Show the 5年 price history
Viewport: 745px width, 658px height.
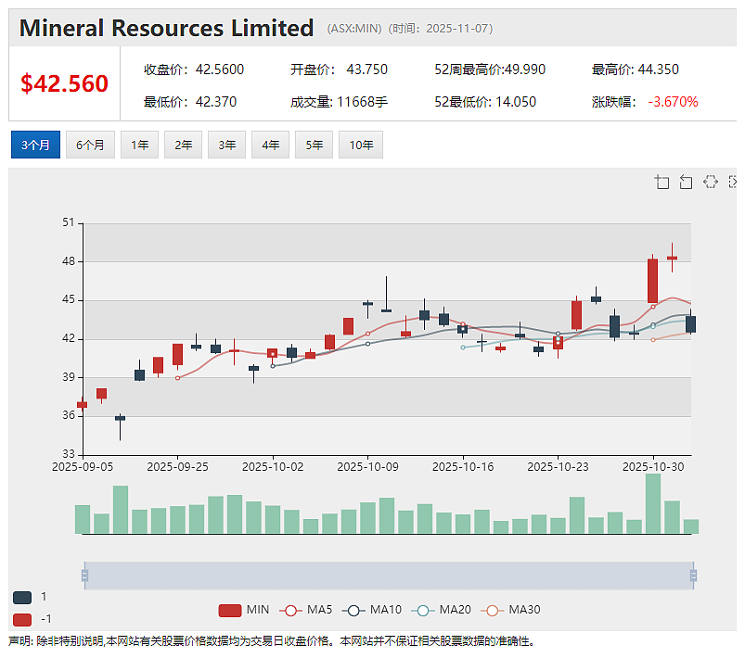(315, 145)
